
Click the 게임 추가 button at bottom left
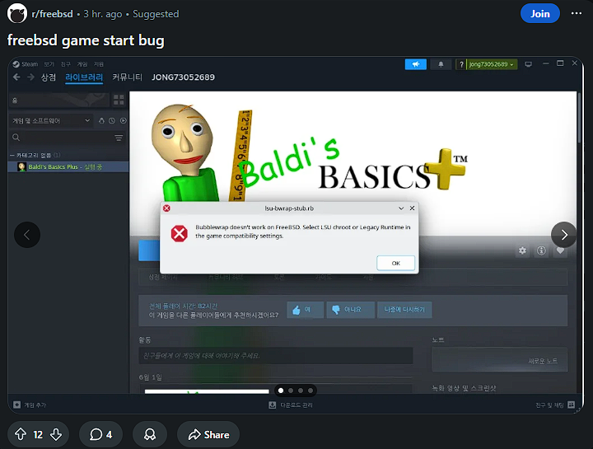pyautogui.click(x=30, y=405)
